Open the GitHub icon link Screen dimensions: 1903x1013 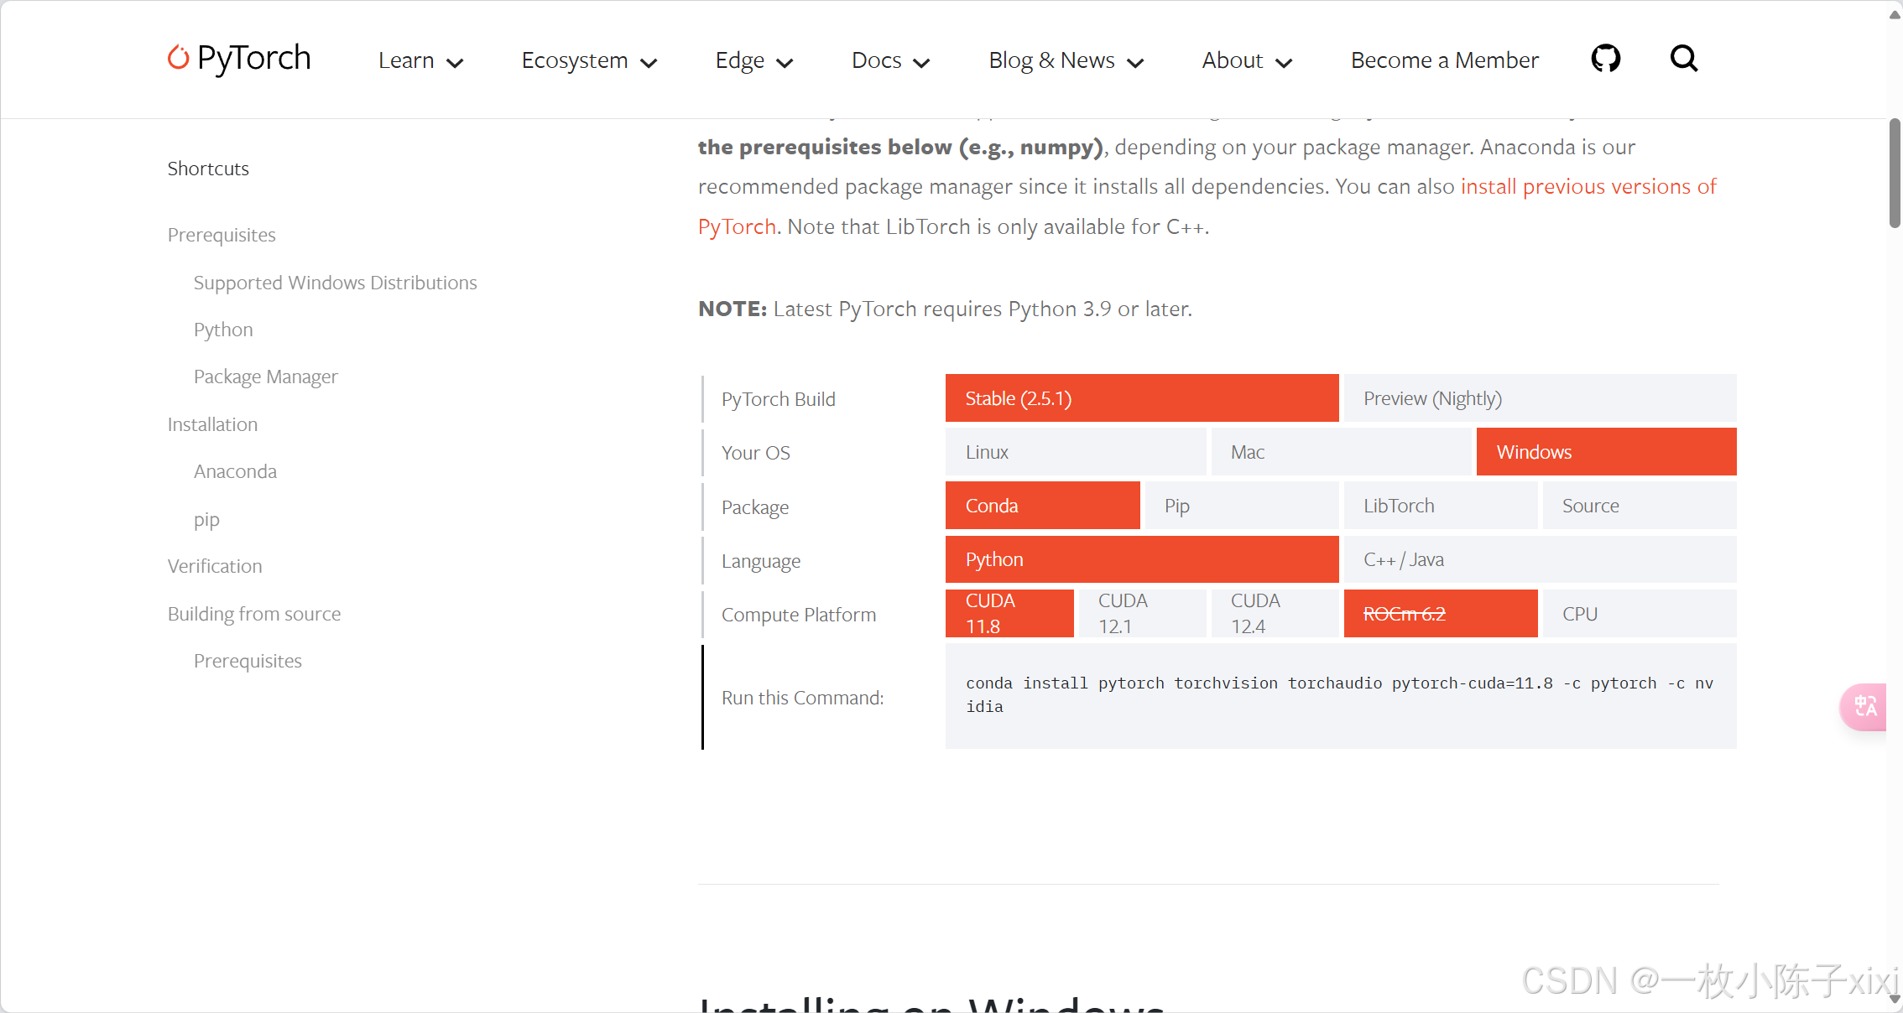click(1605, 59)
